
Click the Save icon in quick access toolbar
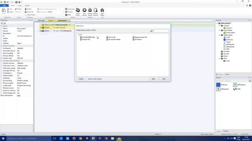coord(5,2)
